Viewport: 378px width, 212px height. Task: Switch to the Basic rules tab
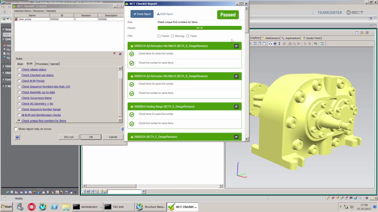[x=20, y=64]
